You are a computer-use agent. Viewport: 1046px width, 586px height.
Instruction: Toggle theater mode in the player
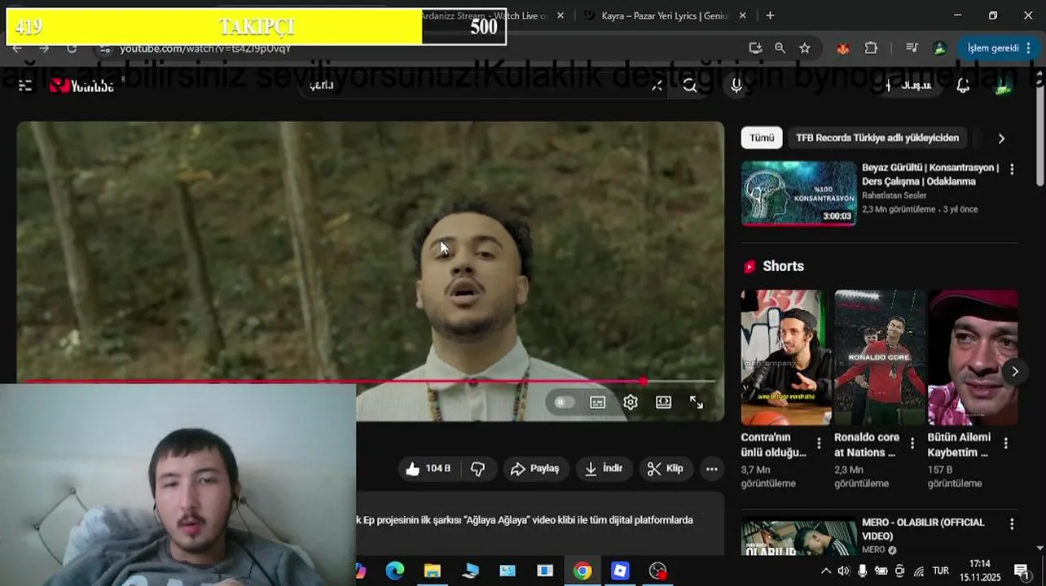click(664, 402)
